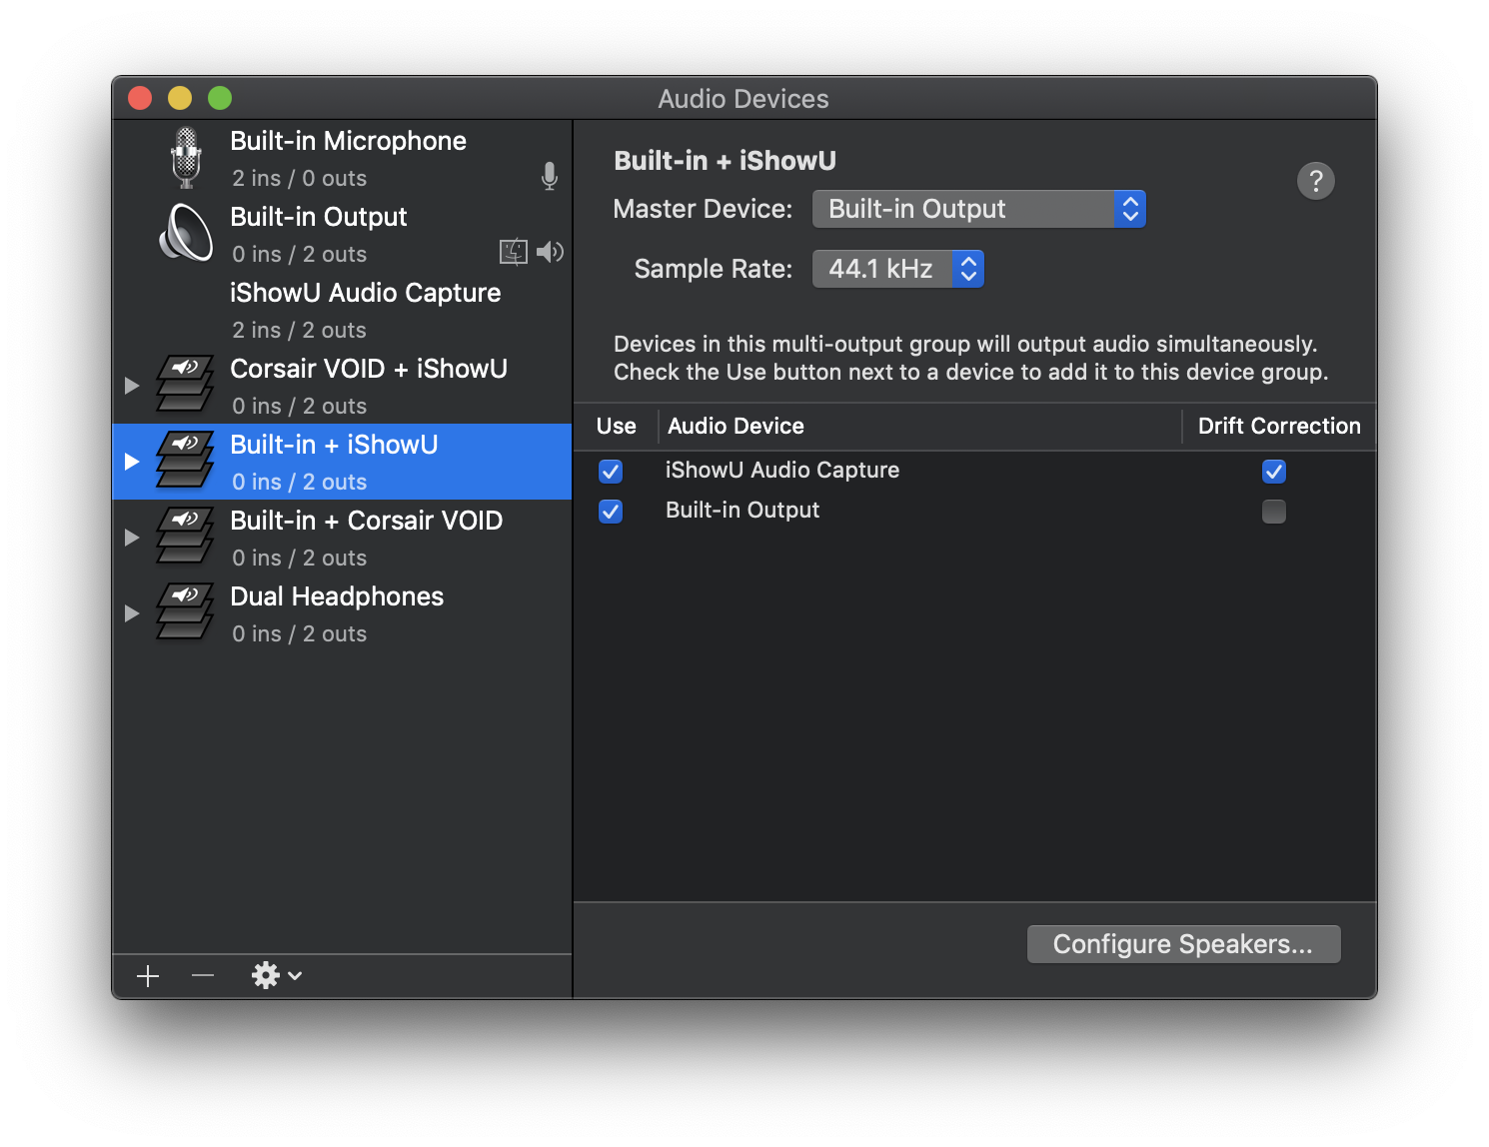Click the Built-in + iShowU stacked device icon
The image size is (1489, 1147).
click(x=186, y=461)
